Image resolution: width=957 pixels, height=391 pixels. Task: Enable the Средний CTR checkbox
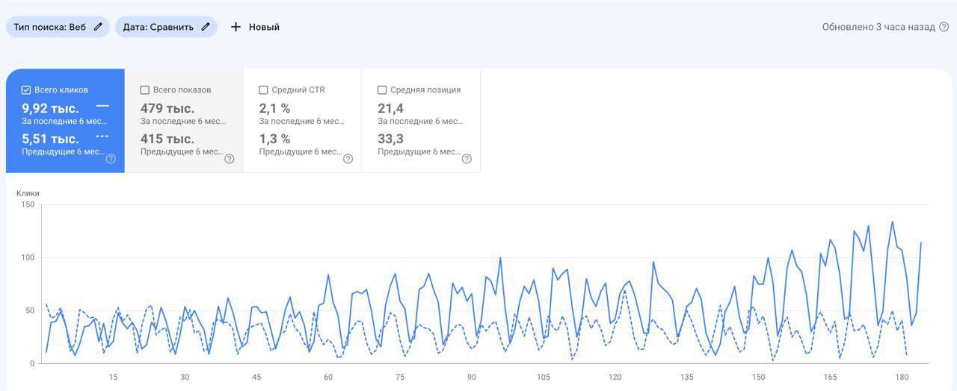[263, 90]
